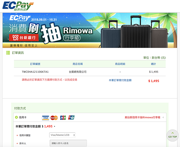
Task: Click the 本筆訂單需付款金額 blue label
Action: click(120, 80)
